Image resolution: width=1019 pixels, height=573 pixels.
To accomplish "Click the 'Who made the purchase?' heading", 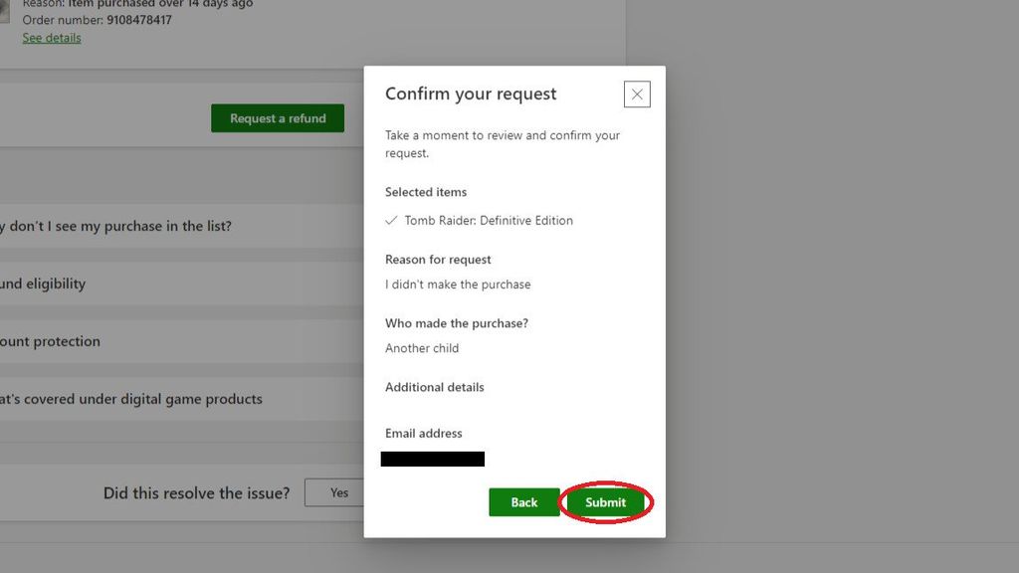I will coord(457,323).
